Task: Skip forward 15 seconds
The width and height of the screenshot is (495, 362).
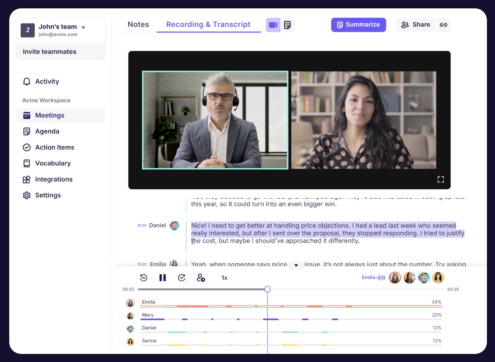Action: (x=182, y=278)
